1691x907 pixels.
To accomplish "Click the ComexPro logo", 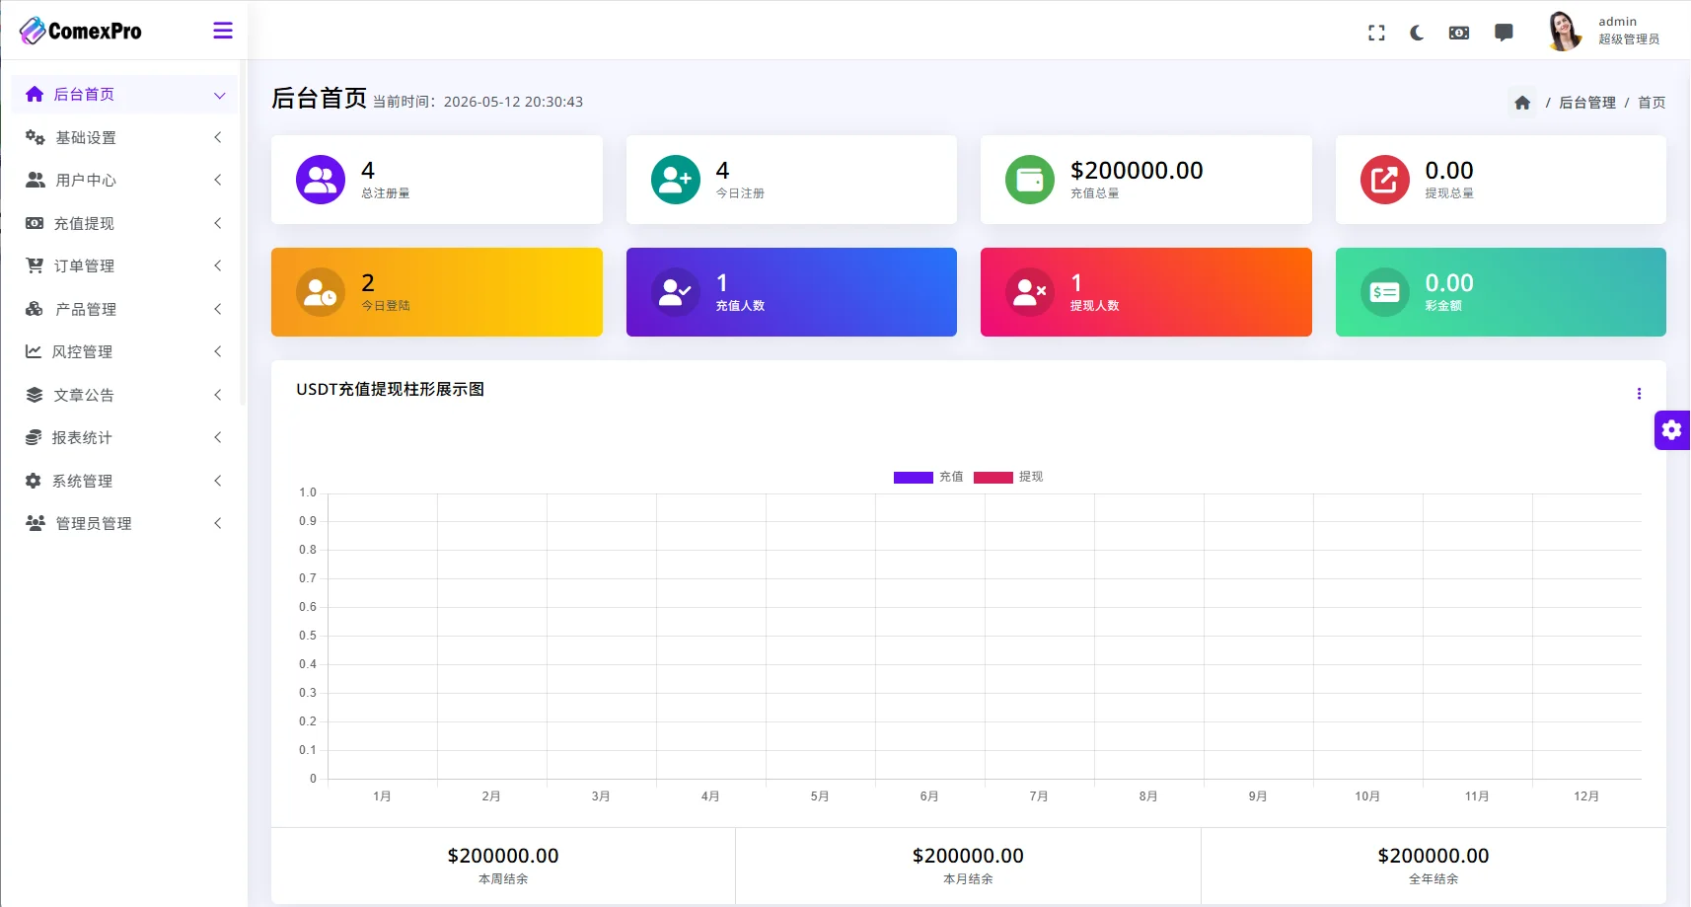I will point(81,31).
